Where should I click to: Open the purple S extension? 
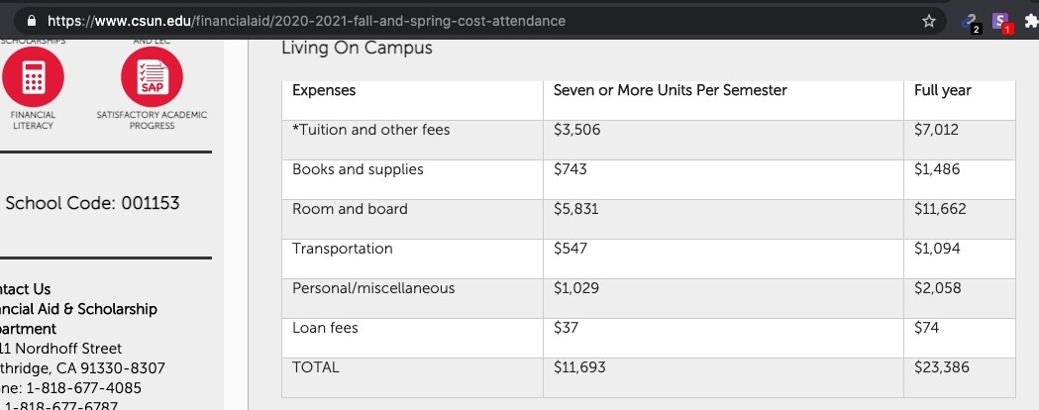click(1001, 21)
